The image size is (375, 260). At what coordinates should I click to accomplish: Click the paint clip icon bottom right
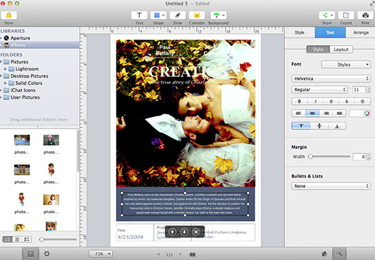(325, 254)
